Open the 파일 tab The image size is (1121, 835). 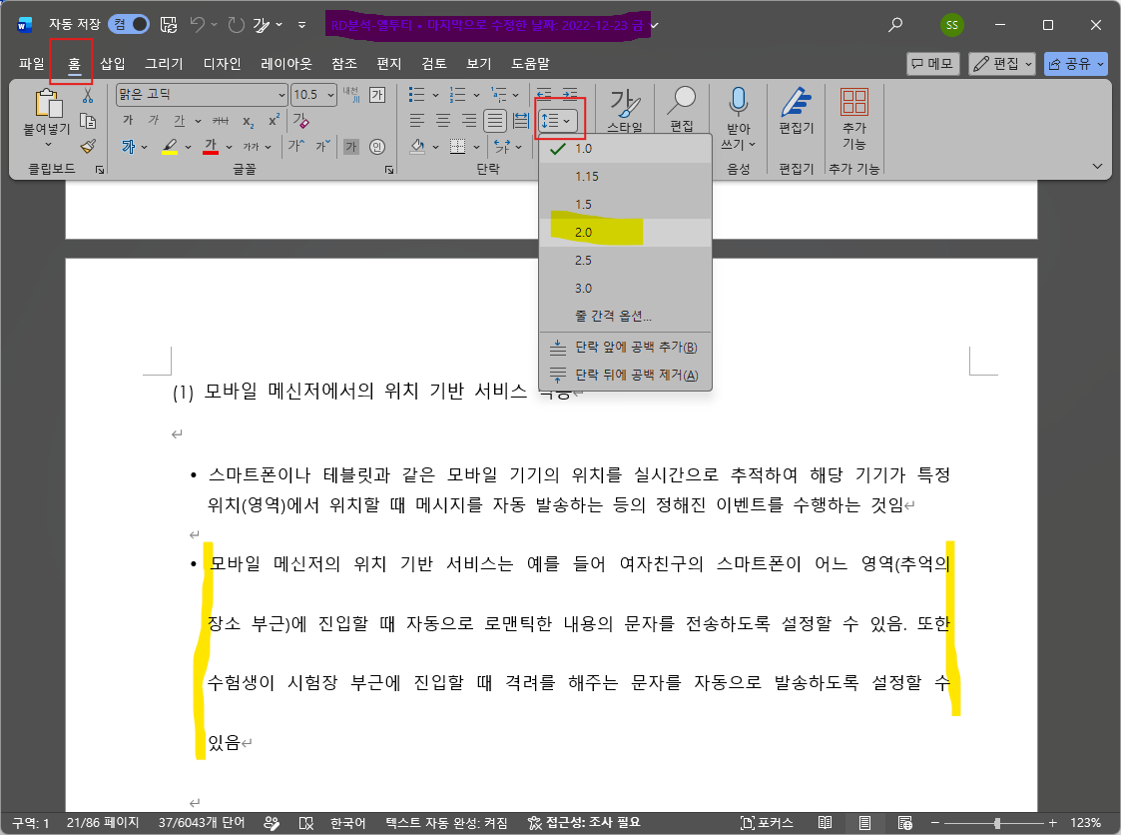pyautogui.click(x=32, y=64)
